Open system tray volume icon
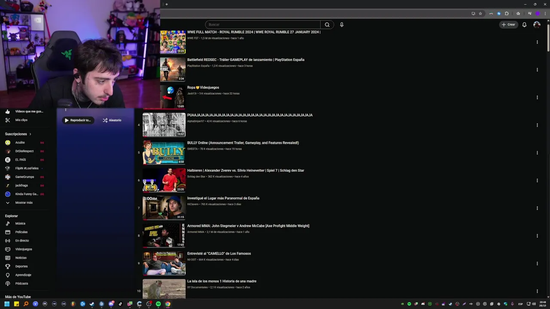Image resolution: width=550 pixels, height=309 pixels. (x=534, y=304)
